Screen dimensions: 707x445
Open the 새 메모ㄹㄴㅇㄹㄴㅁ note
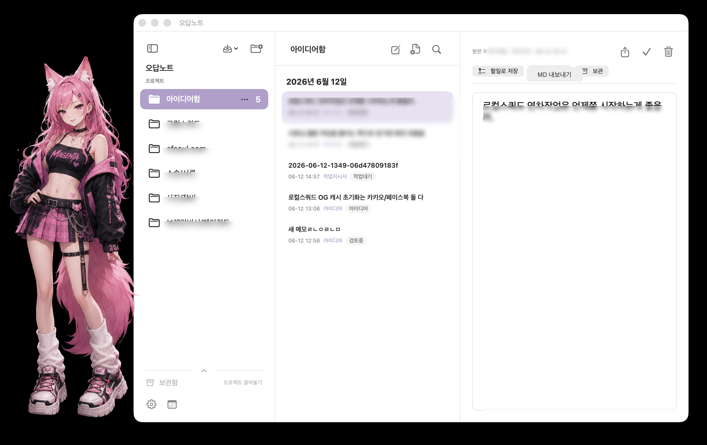368,235
